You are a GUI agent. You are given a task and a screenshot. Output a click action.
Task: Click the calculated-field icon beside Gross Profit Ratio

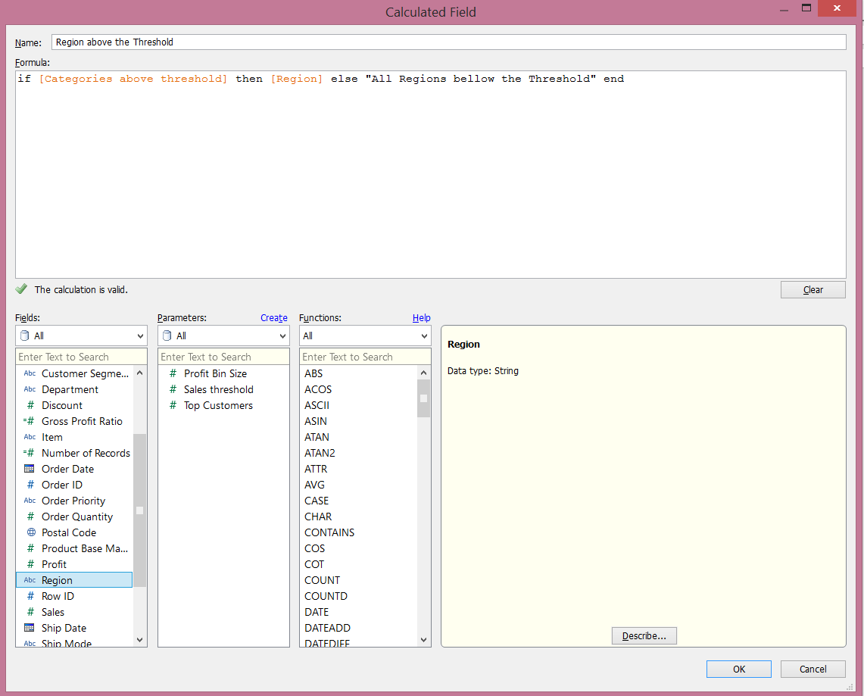point(29,421)
